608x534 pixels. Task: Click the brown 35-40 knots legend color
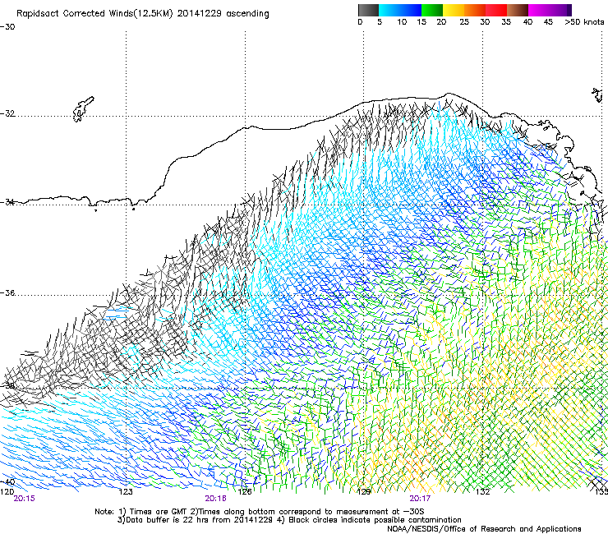click(518, 10)
